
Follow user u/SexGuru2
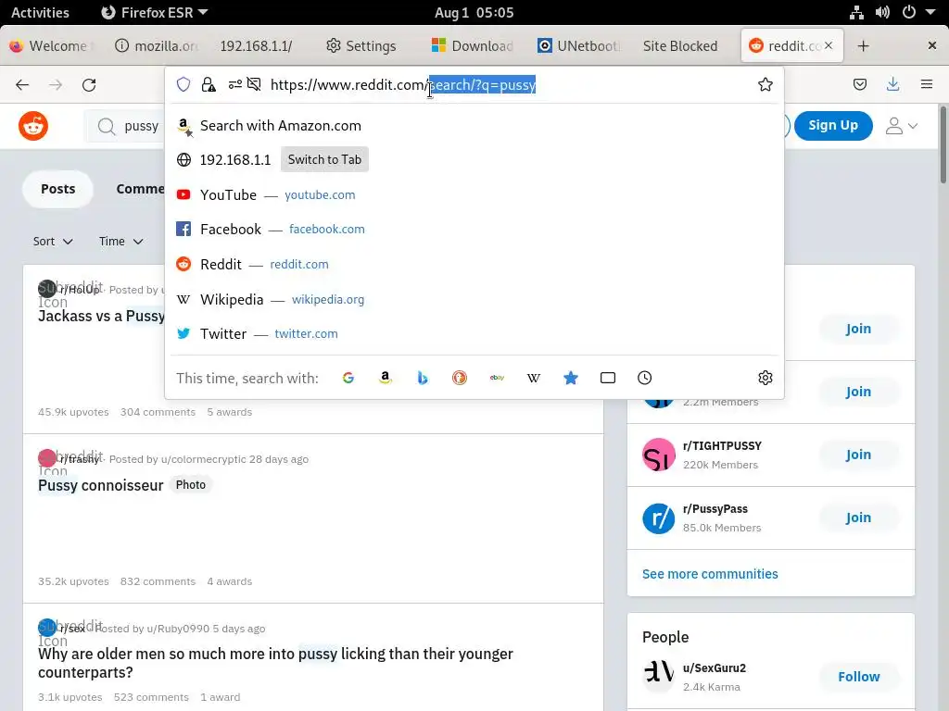[x=858, y=677]
